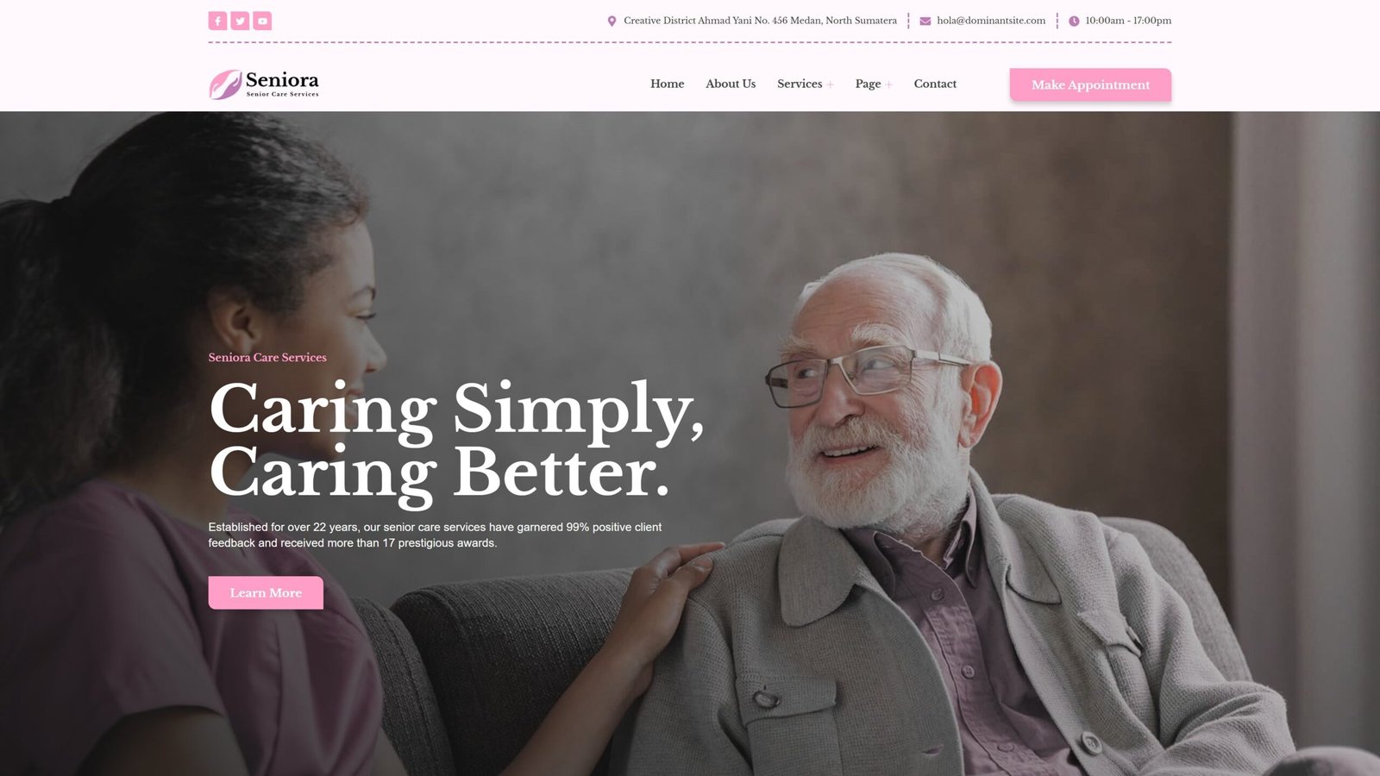The width and height of the screenshot is (1380, 776).
Task: Click the envelope email icon
Action: pyautogui.click(x=925, y=21)
